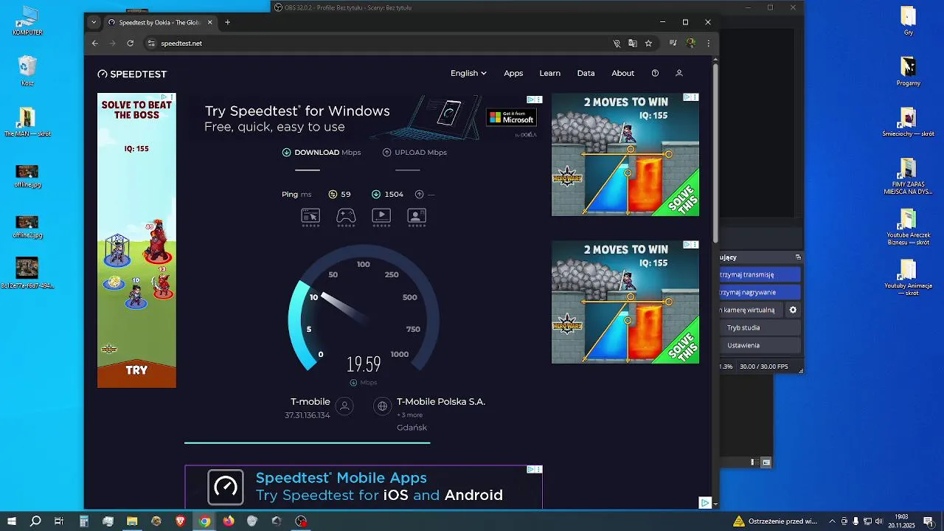Click the T-mobile user profile circle icon
Image resolution: width=944 pixels, height=531 pixels.
pos(344,406)
